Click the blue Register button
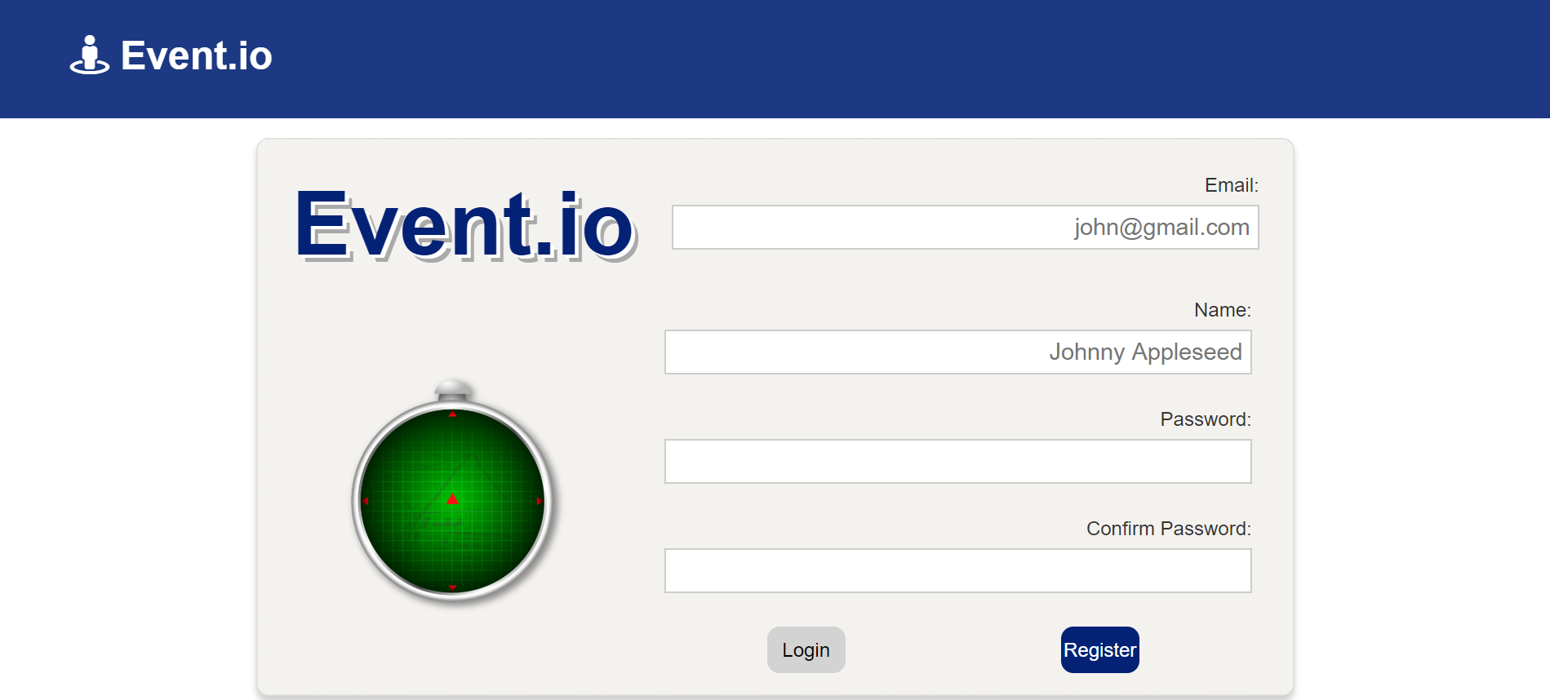This screenshot has width=1550, height=700. coord(1099,649)
